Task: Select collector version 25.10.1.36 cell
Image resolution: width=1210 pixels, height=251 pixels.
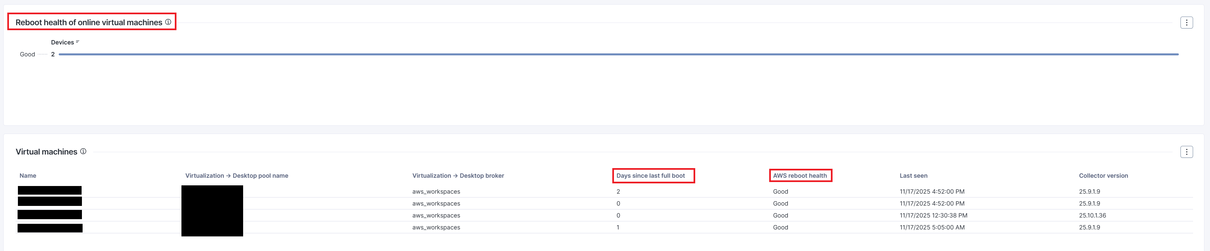Action: pos(1092,215)
